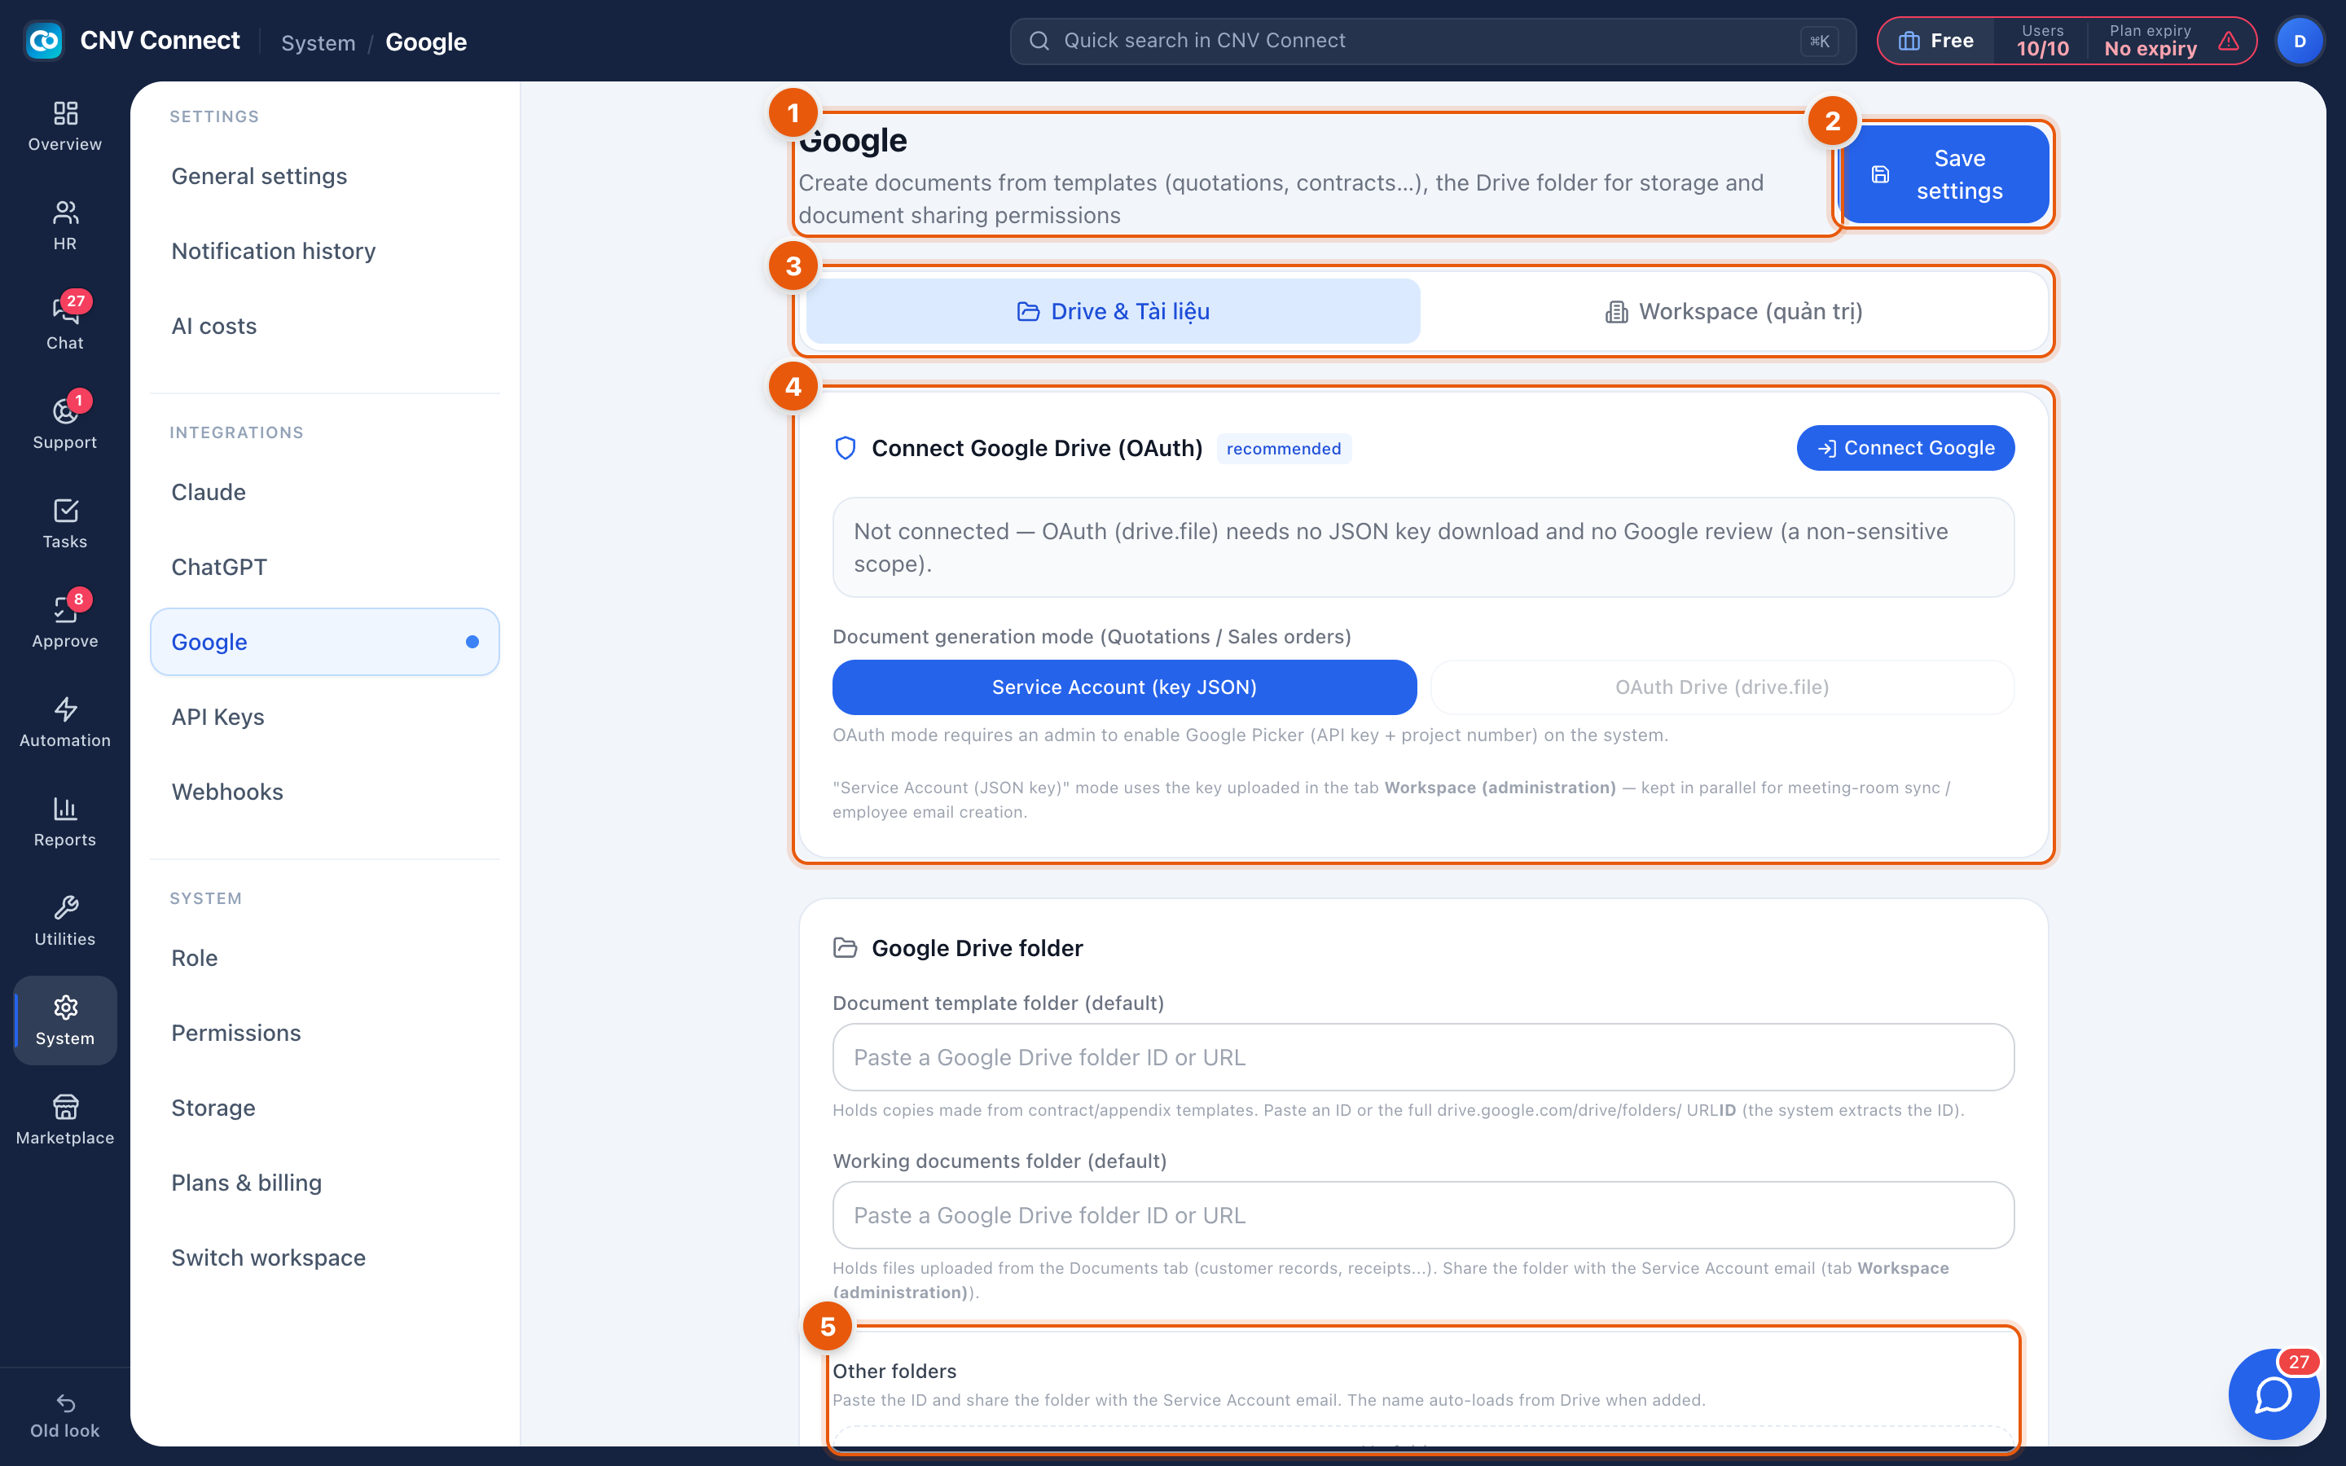
Task: Open the Marketplace store icon
Action: click(65, 1108)
